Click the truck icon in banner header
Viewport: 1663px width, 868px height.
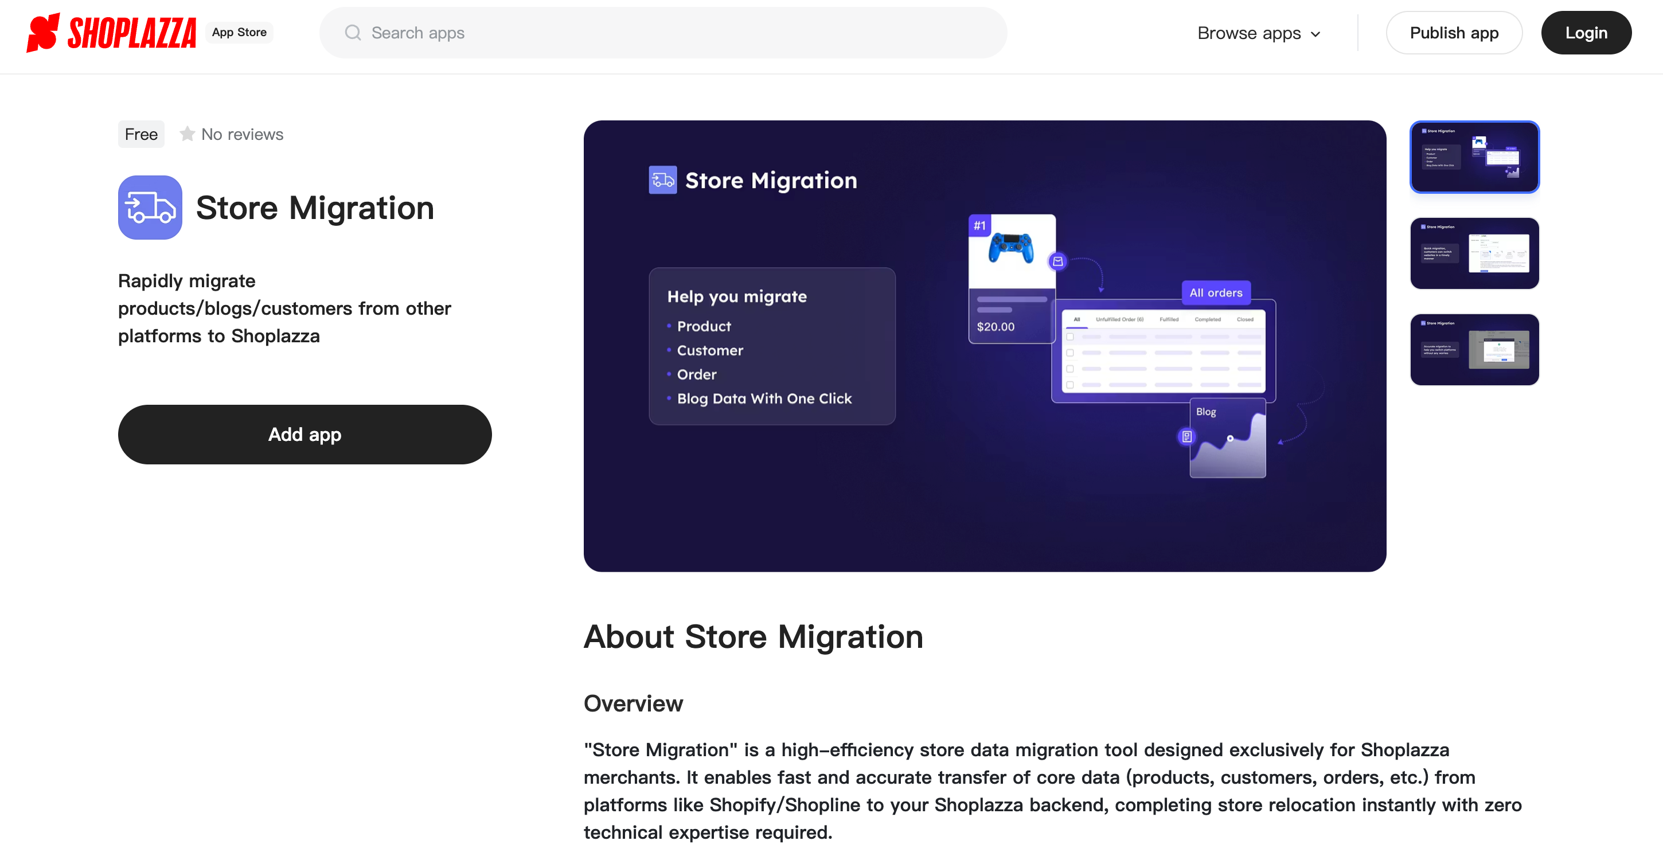coord(662,180)
